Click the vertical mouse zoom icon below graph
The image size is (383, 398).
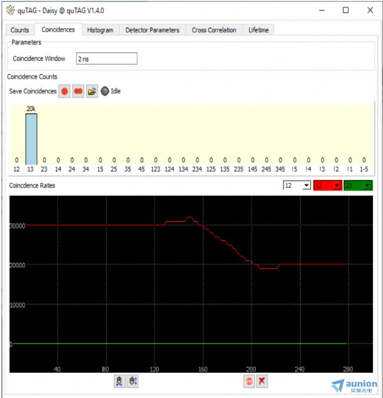(x=133, y=381)
